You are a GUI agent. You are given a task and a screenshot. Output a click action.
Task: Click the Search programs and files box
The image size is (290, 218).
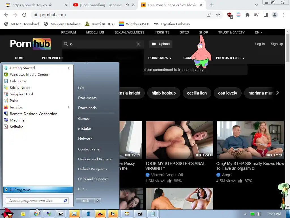(38, 201)
